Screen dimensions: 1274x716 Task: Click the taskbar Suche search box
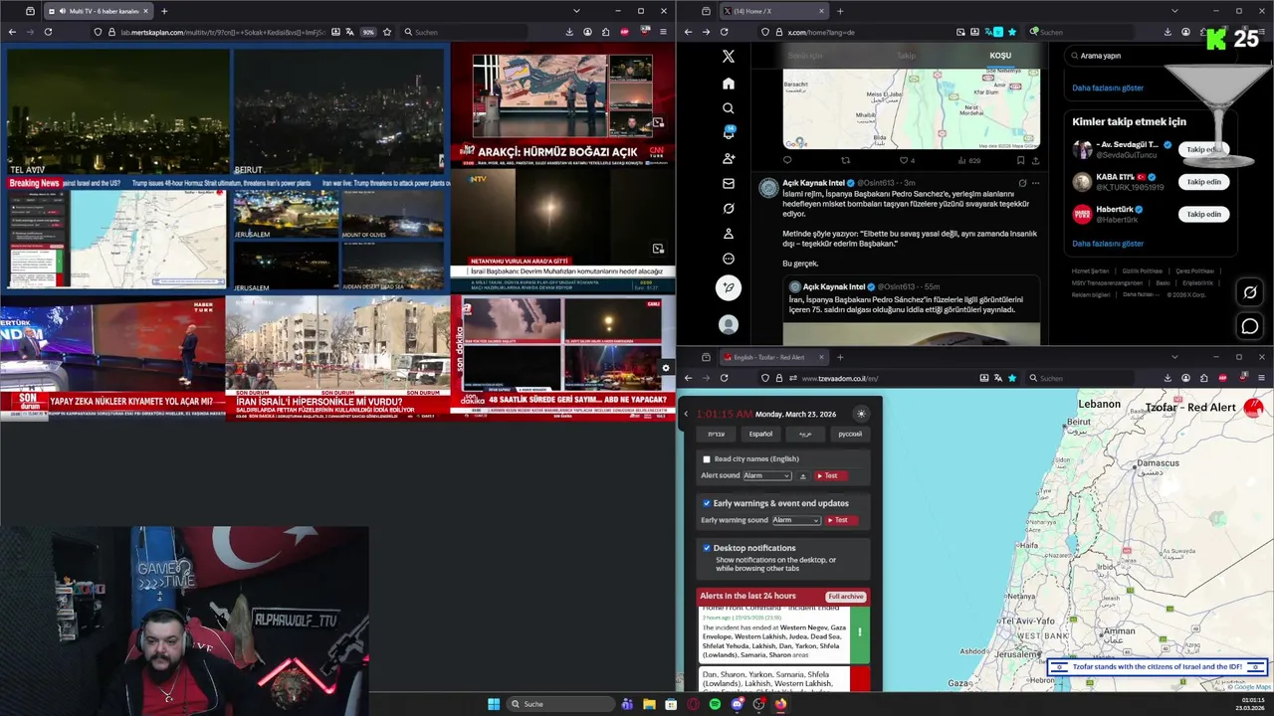click(560, 704)
